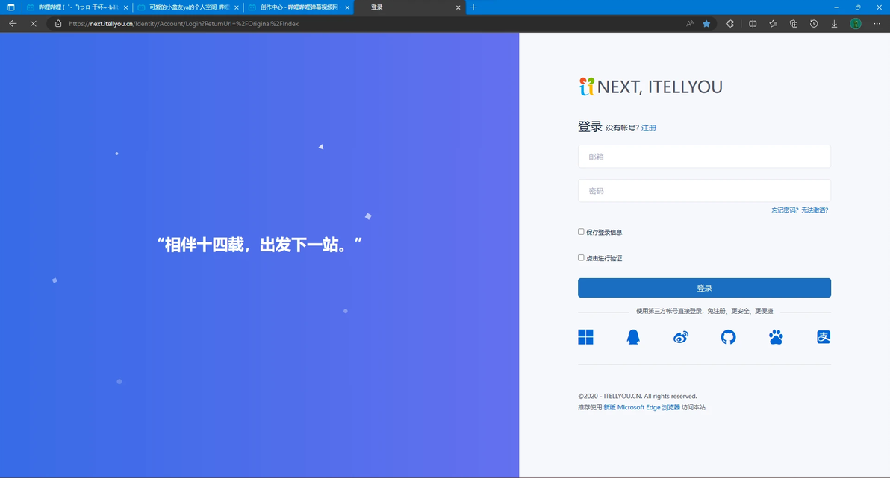Sign in with the Weibo icon
This screenshot has height=478, width=890.
pyautogui.click(x=680, y=337)
